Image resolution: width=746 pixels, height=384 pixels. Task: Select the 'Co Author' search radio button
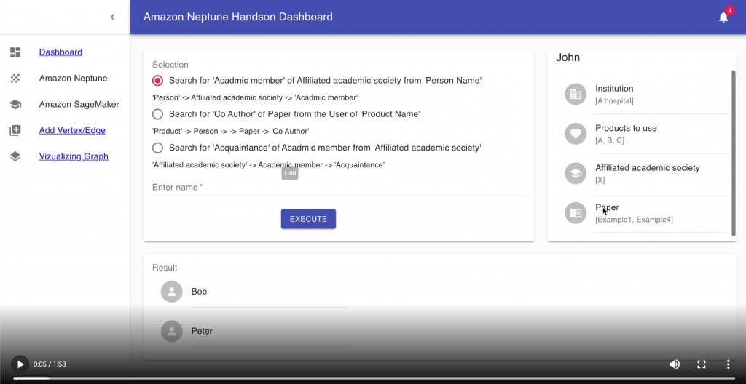(x=157, y=114)
